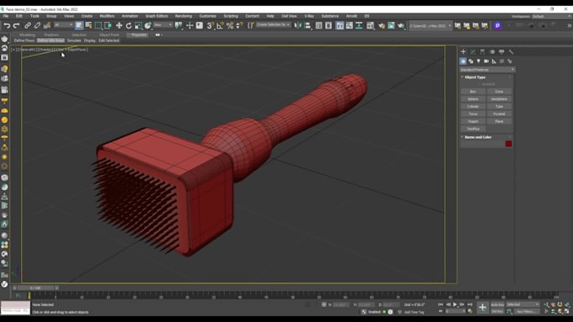573x322 pixels.
Task: Open the Modifiers menu
Action: pos(107,16)
